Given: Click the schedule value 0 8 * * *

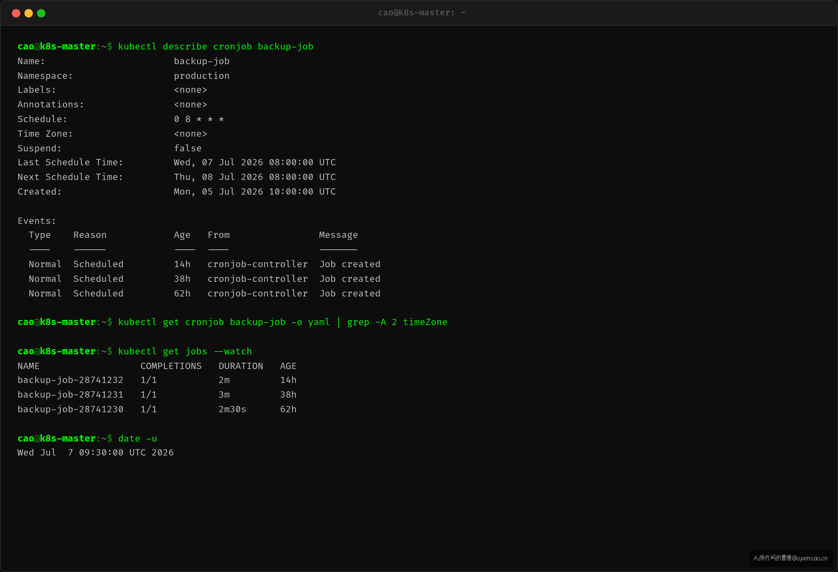Looking at the screenshot, I should click(x=199, y=119).
